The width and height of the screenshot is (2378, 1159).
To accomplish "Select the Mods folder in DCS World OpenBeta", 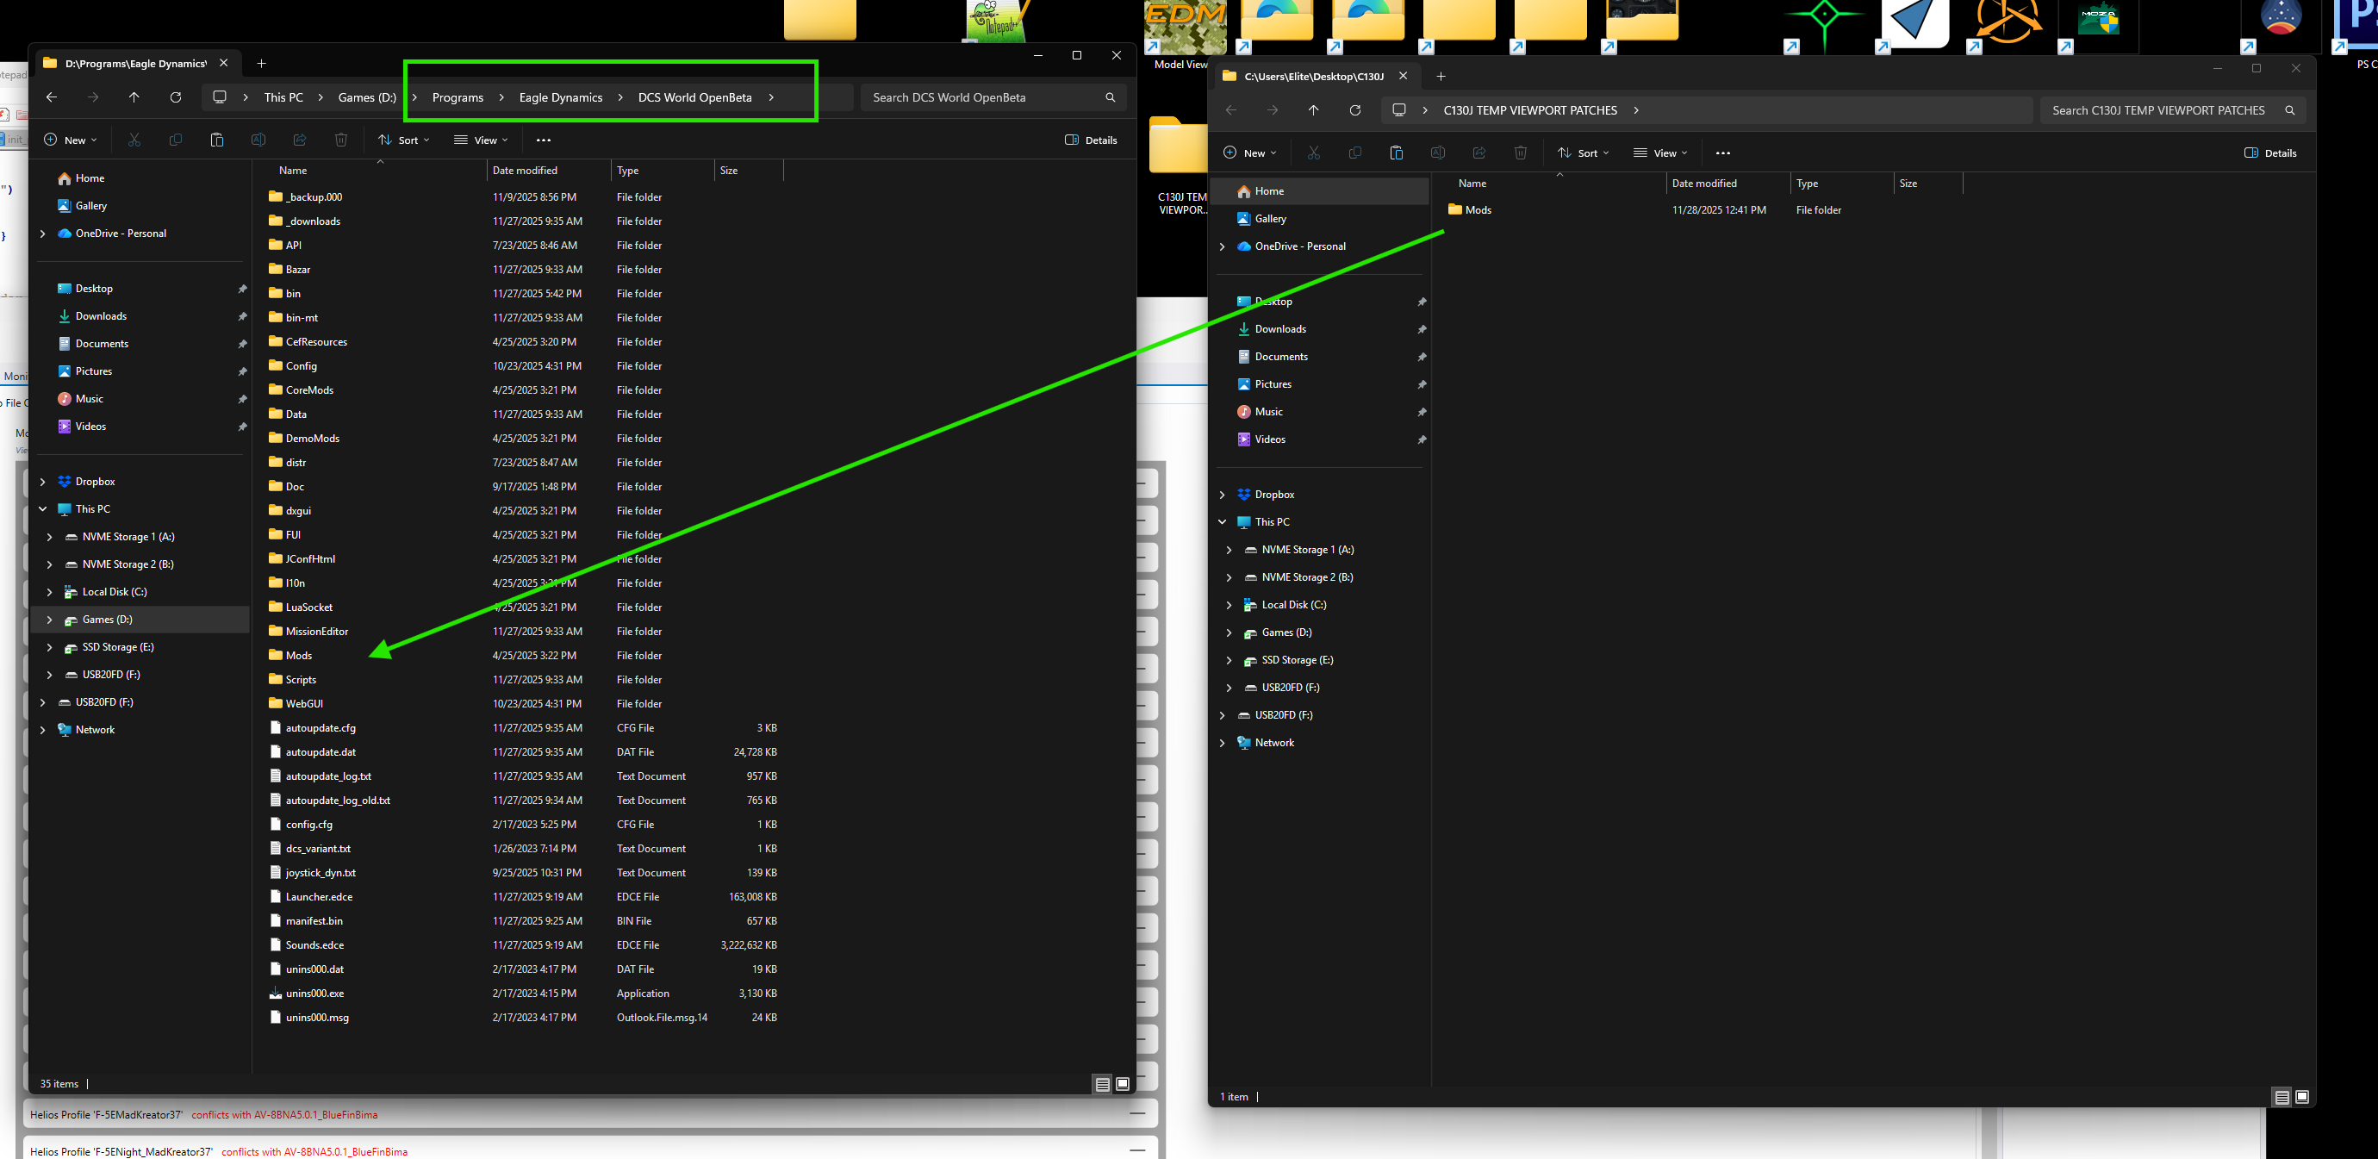I will 299,656.
